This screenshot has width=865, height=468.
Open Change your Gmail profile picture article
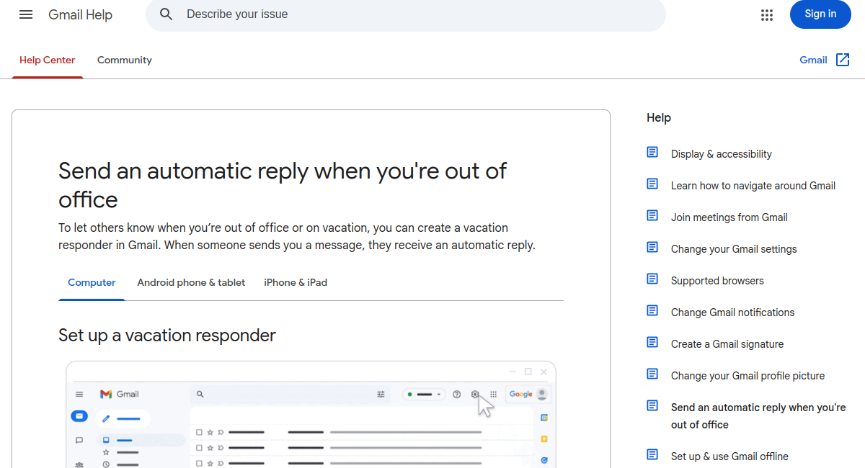(748, 376)
